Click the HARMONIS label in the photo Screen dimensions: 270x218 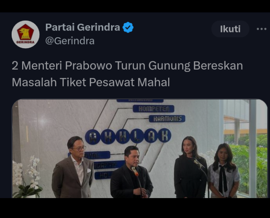click(x=167, y=119)
